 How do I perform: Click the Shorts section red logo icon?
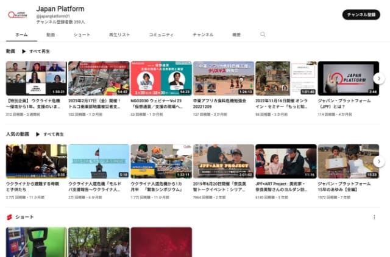pos(9,217)
